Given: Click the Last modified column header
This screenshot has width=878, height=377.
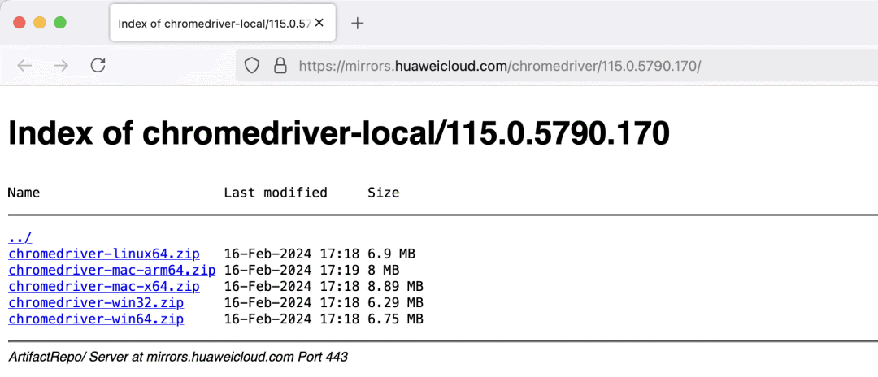Looking at the screenshot, I should point(276,193).
